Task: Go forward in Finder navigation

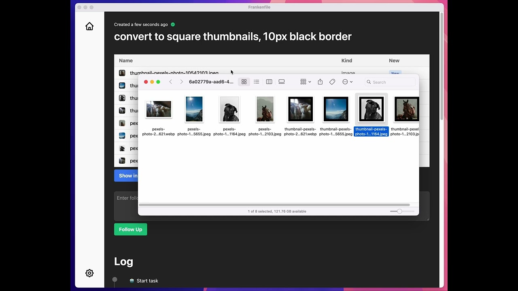Action: tap(181, 82)
